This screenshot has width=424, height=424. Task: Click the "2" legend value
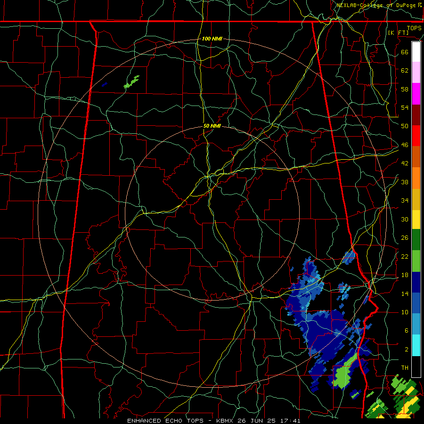point(407,350)
